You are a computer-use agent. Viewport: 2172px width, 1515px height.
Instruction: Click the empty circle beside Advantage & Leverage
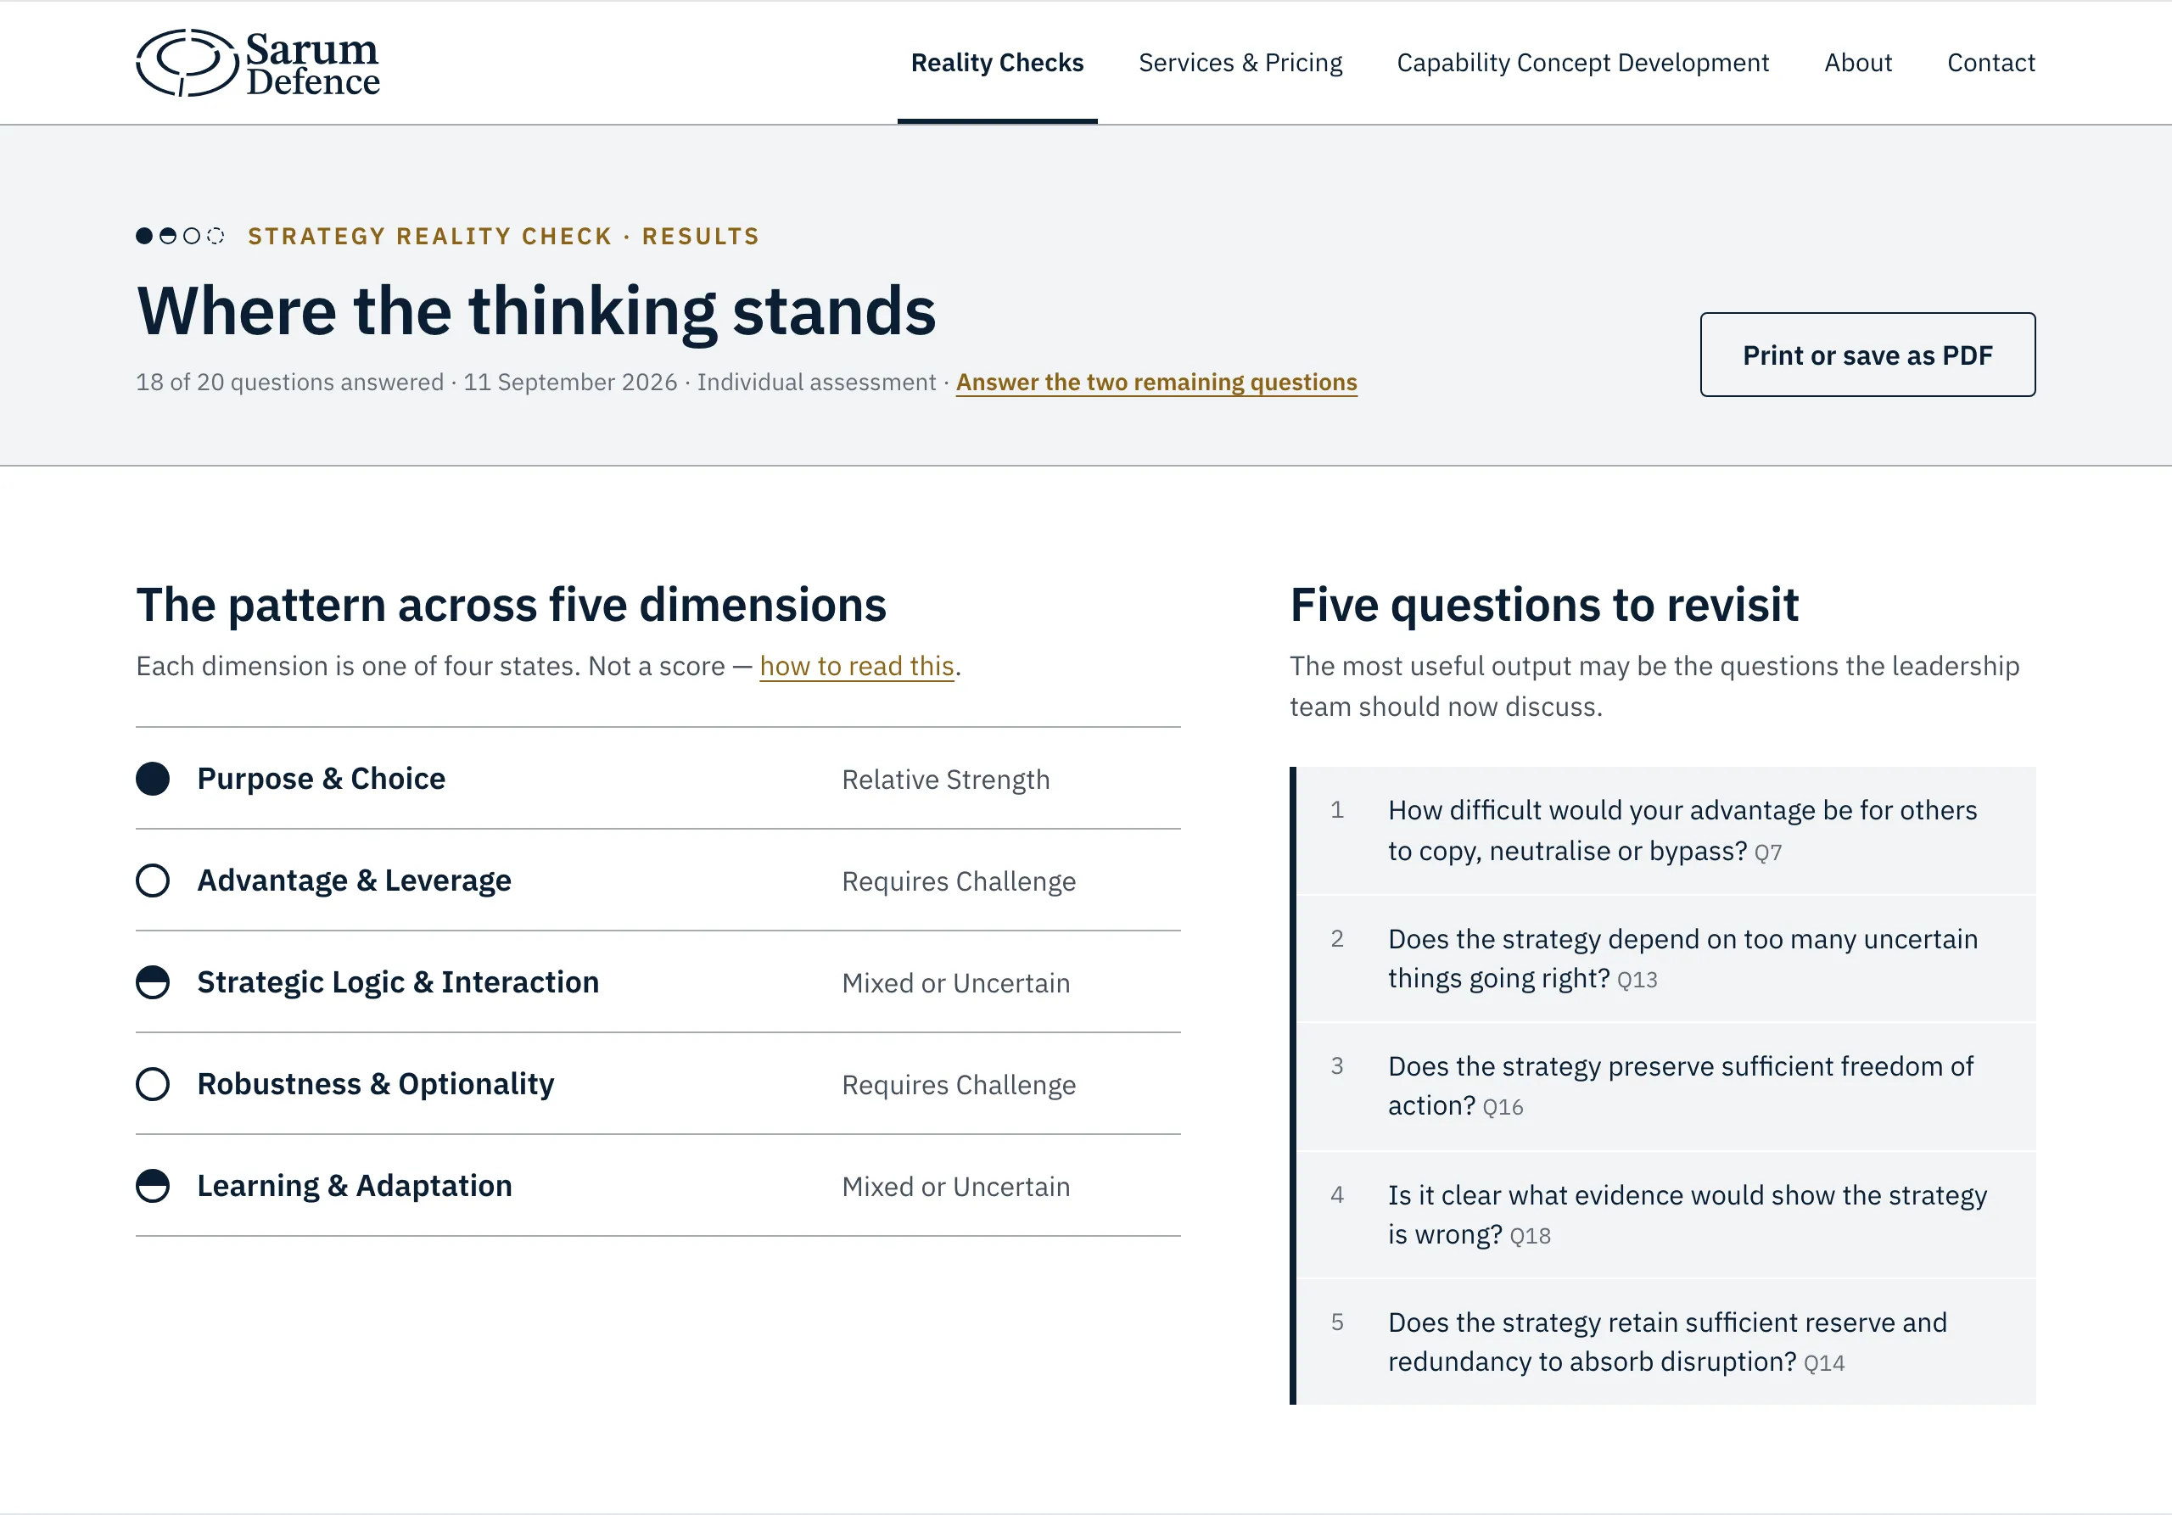coord(153,881)
